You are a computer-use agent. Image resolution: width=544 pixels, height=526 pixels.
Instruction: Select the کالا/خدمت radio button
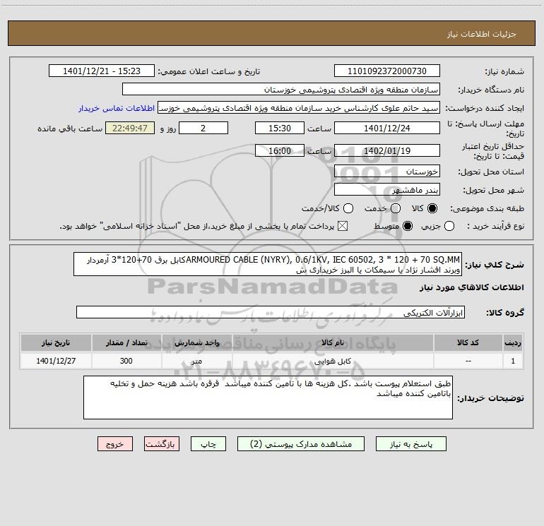(x=348, y=208)
